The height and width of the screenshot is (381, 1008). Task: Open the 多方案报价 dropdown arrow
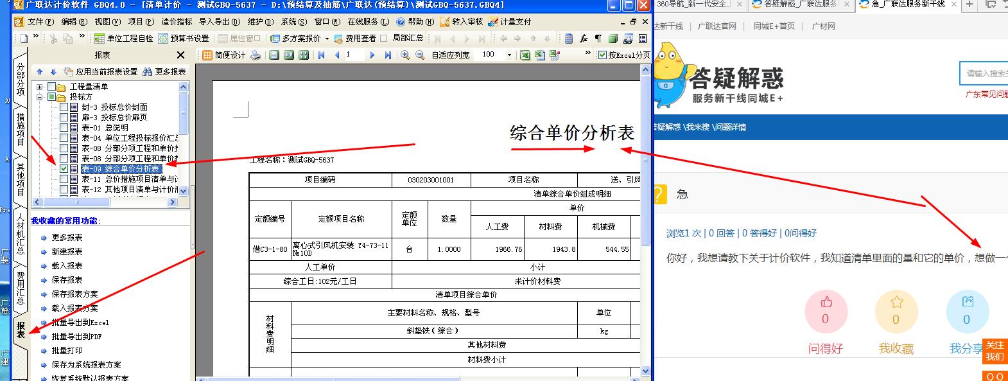coord(327,39)
